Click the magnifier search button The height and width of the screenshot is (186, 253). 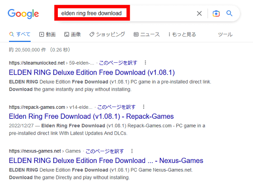tap(230, 14)
